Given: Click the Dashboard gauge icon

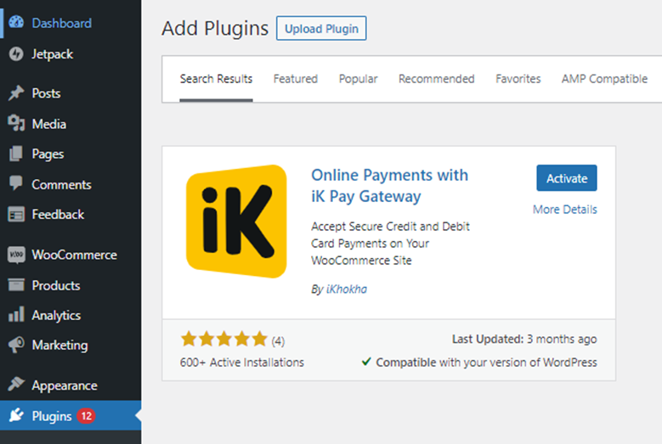Looking at the screenshot, I should 16,23.
